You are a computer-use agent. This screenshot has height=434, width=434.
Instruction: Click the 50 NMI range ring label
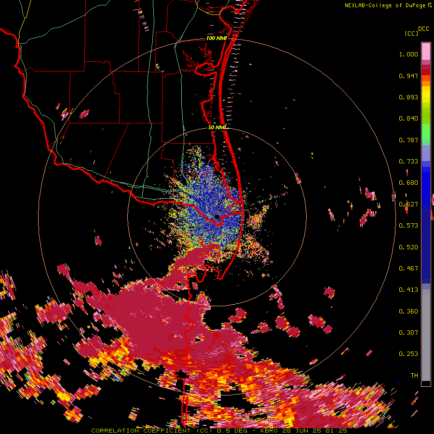pyautogui.click(x=217, y=127)
